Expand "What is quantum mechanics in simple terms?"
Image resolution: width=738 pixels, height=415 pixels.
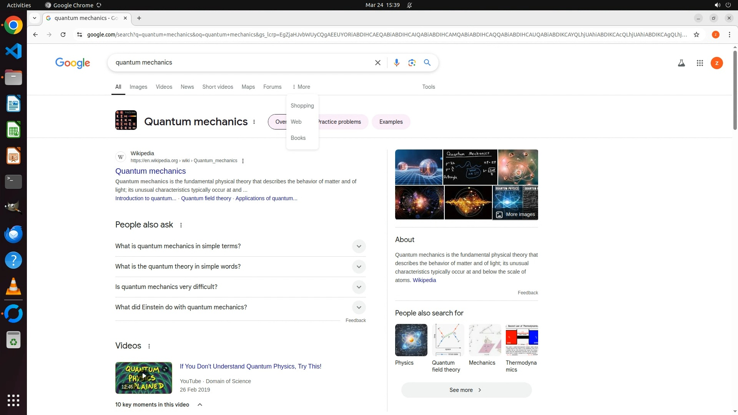[359, 246]
